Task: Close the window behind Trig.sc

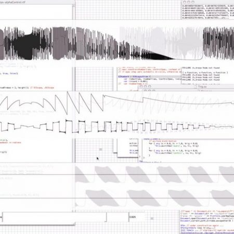Action: click(146, 90)
